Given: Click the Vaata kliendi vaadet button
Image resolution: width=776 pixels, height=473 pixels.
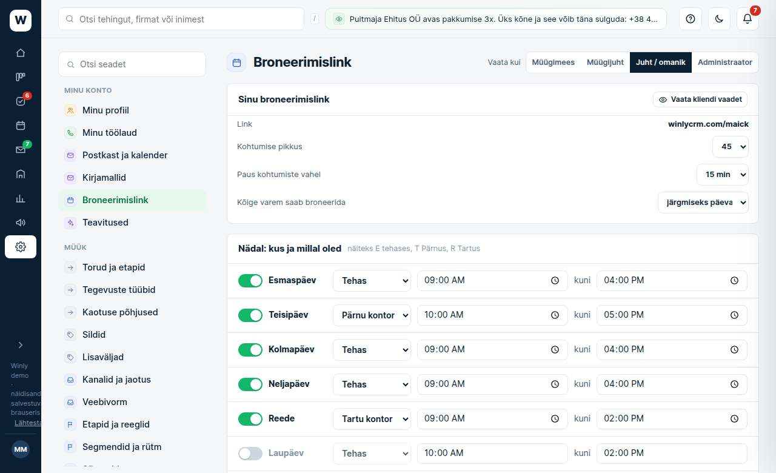Looking at the screenshot, I should pos(700,99).
